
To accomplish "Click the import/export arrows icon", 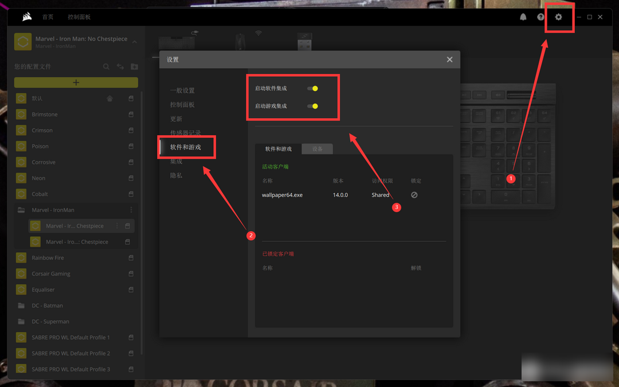I will [x=120, y=67].
